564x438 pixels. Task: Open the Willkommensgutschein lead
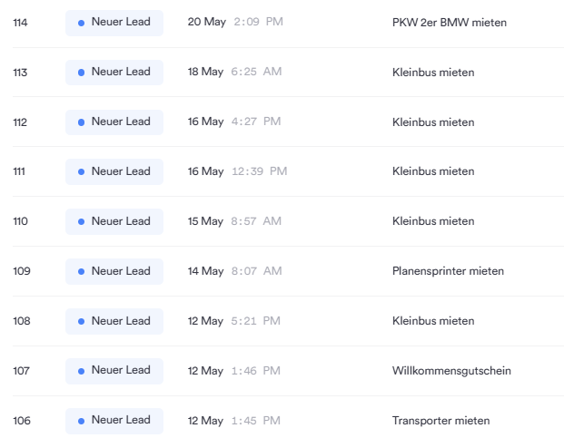(x=451, y=371)
